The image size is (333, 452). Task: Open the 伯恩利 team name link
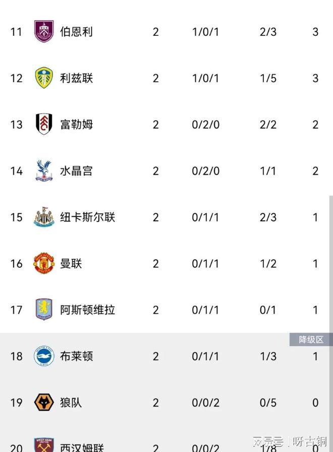pyautogui.click(x=76, y=32)
